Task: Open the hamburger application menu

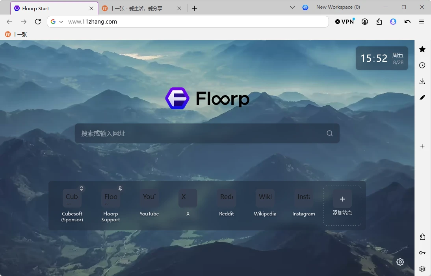Action: pos(422,22)
